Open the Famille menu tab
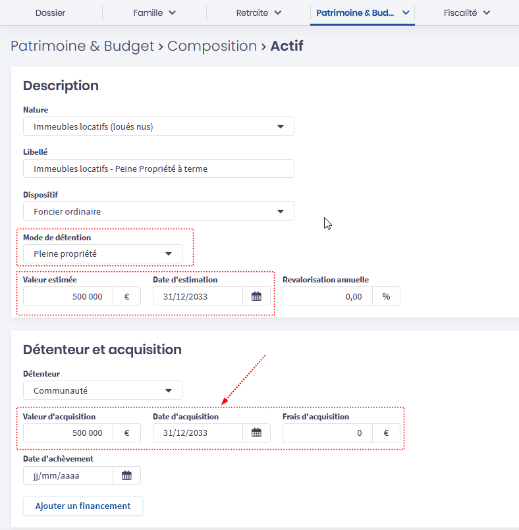Viewport: 519px width, 530px height. pyautogui.click(x=154, y=13)
